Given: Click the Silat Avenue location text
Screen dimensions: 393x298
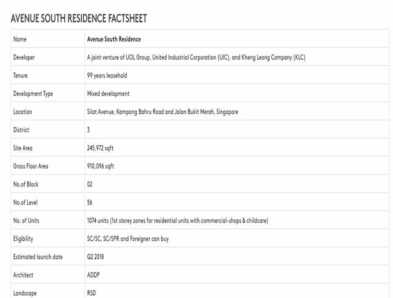Looking at the screenshot, I should point(163,112).
